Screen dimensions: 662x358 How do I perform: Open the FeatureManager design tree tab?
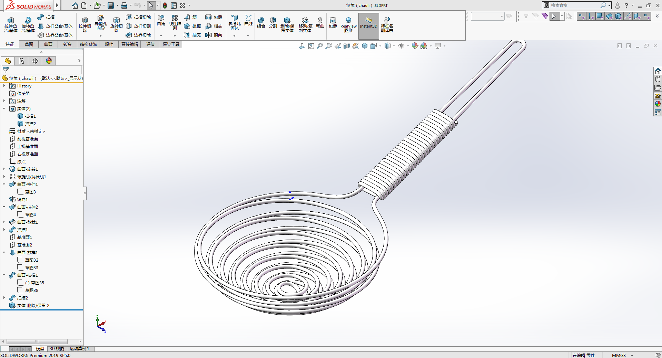[8, 61]
